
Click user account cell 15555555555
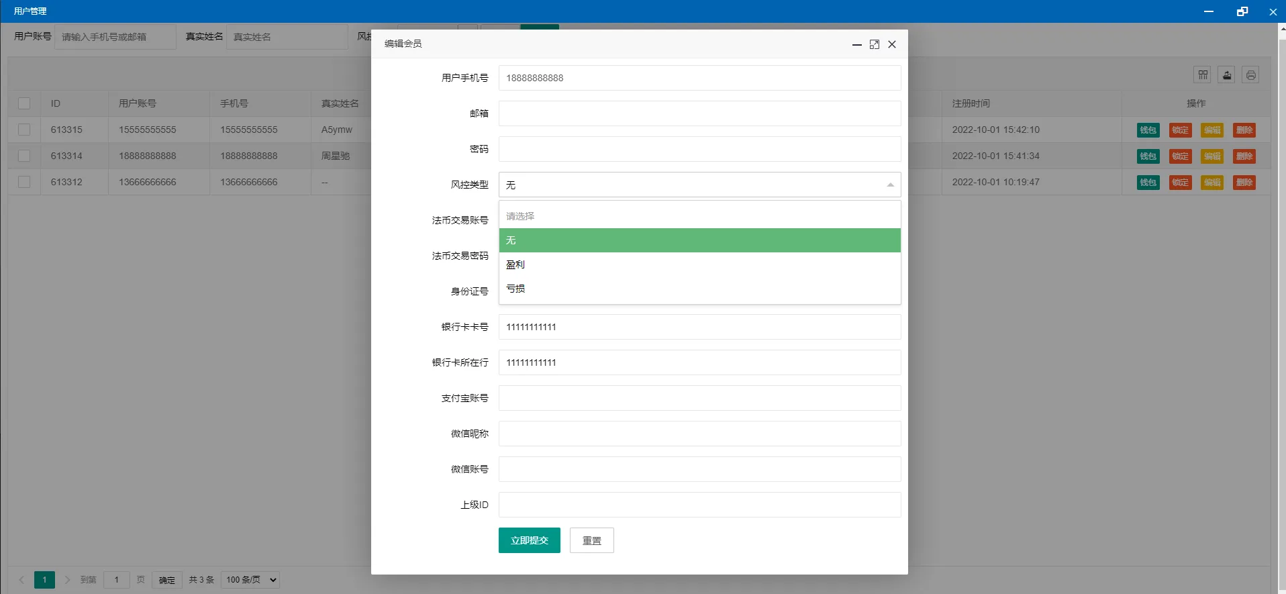click(x=148, y=130)
